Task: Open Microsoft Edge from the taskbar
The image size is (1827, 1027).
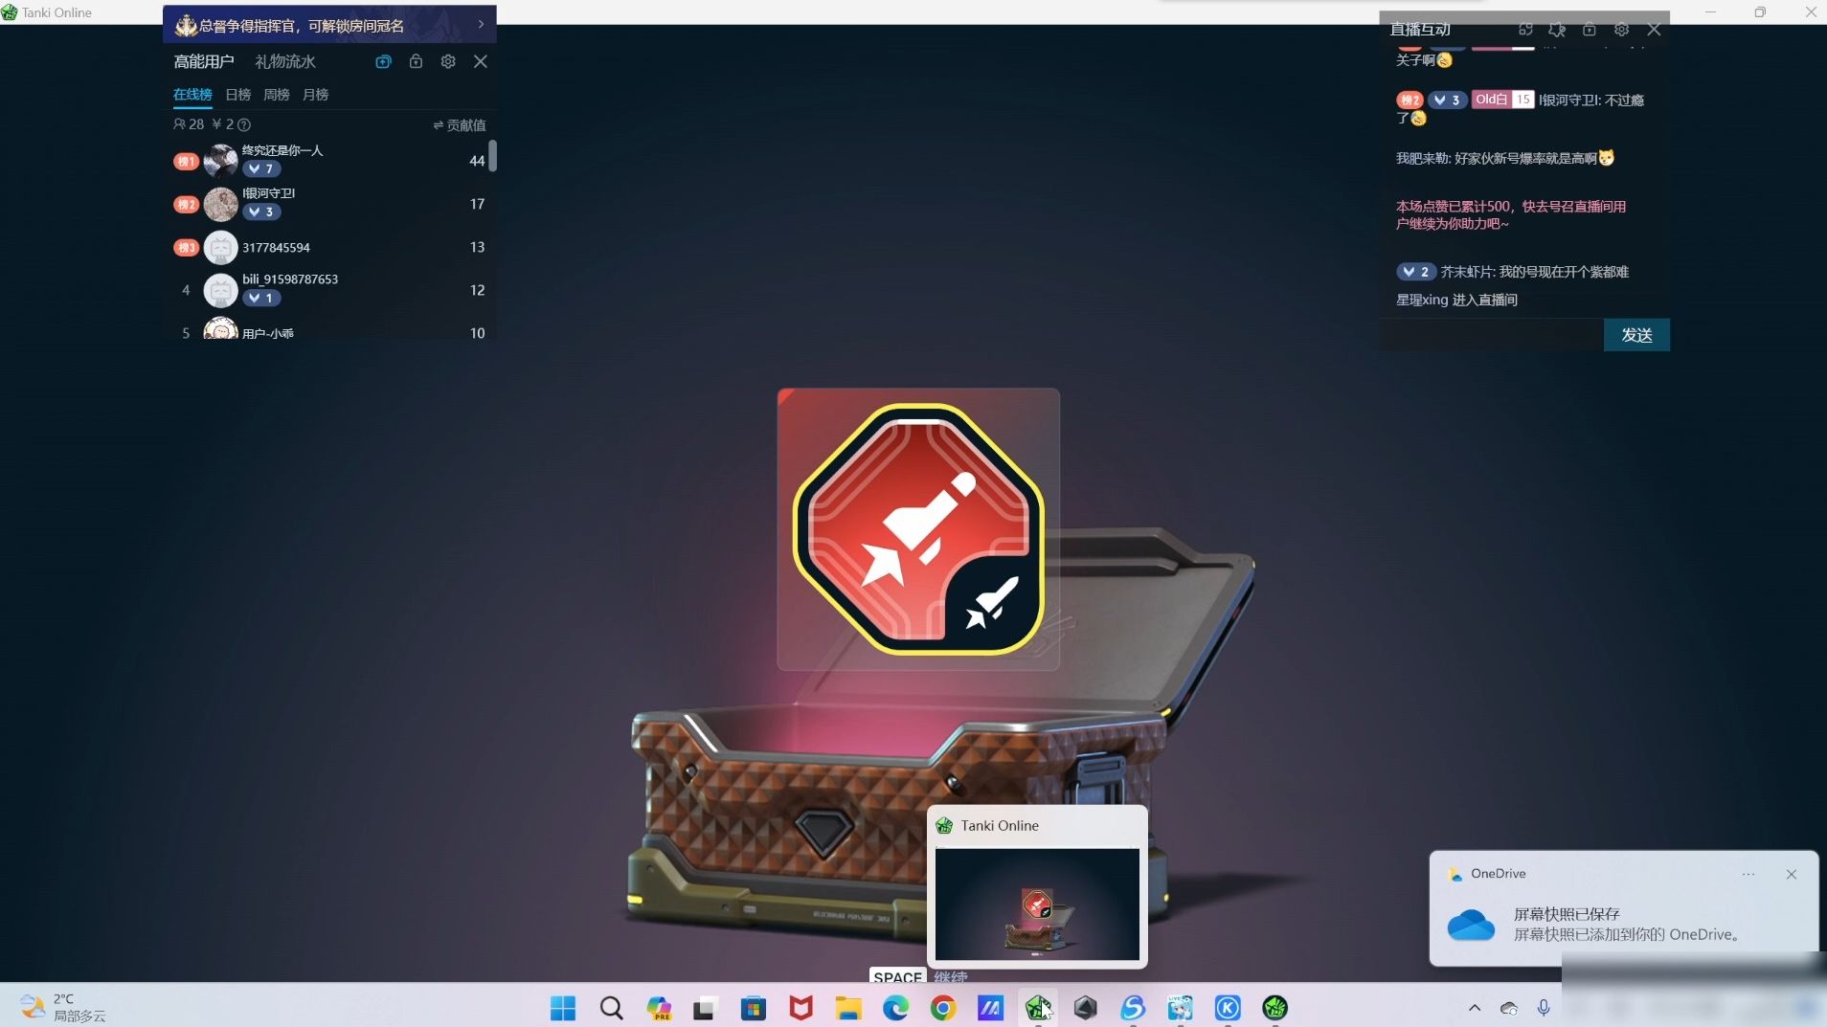Action: [895, 1008]
